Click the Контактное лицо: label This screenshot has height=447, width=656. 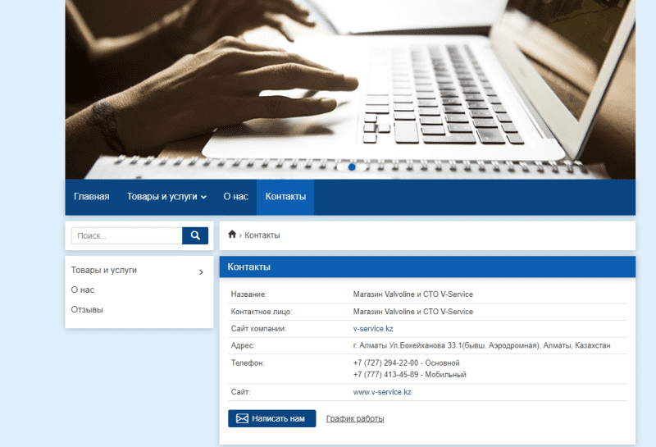pos(262,312)
